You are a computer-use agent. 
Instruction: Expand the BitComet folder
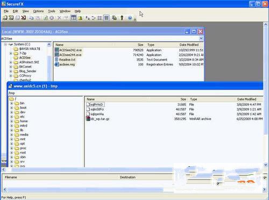11,66
